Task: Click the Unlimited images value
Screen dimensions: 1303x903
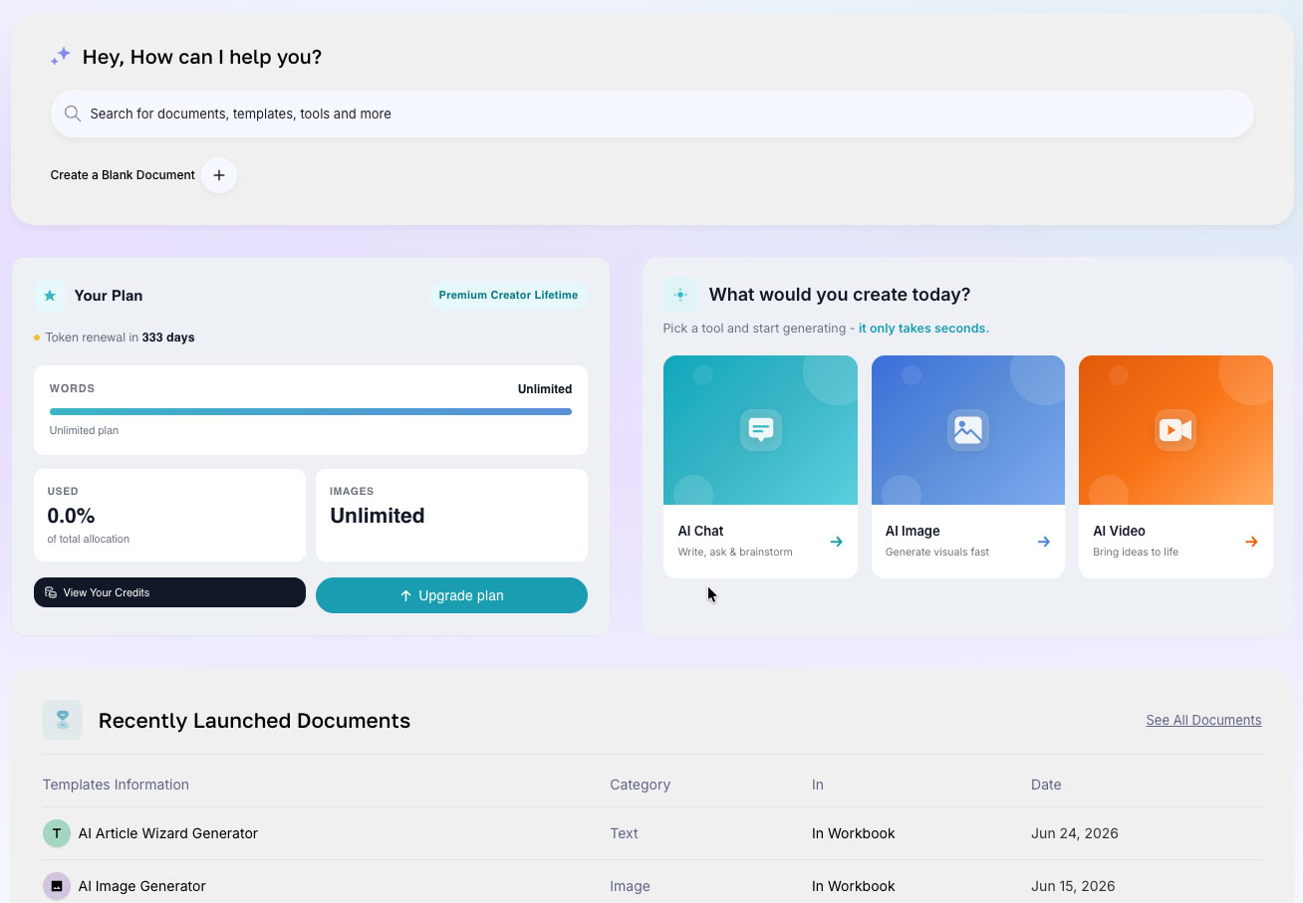Action: tap(378, 516)
